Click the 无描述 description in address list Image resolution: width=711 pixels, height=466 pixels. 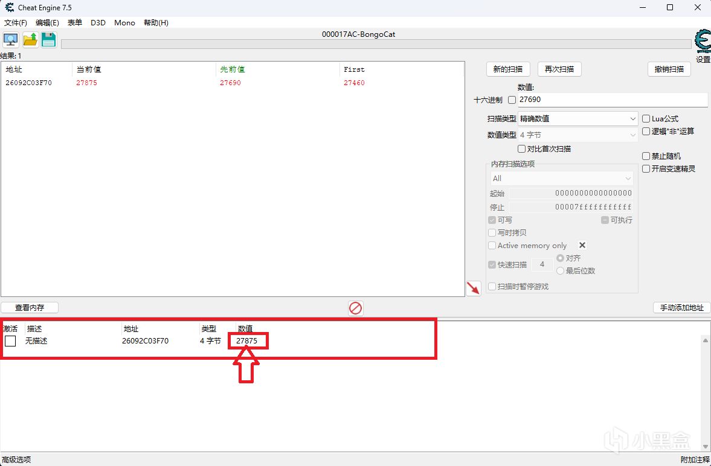pos(36,341)
